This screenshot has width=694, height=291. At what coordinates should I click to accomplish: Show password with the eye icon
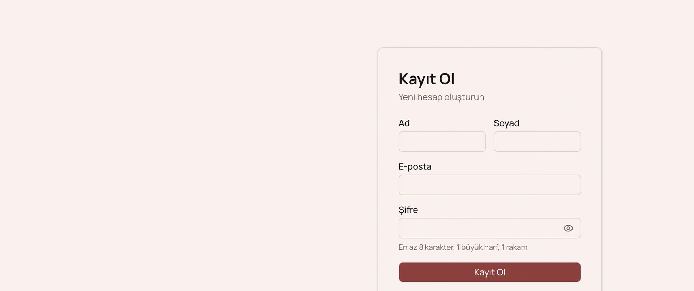(568, 228)
